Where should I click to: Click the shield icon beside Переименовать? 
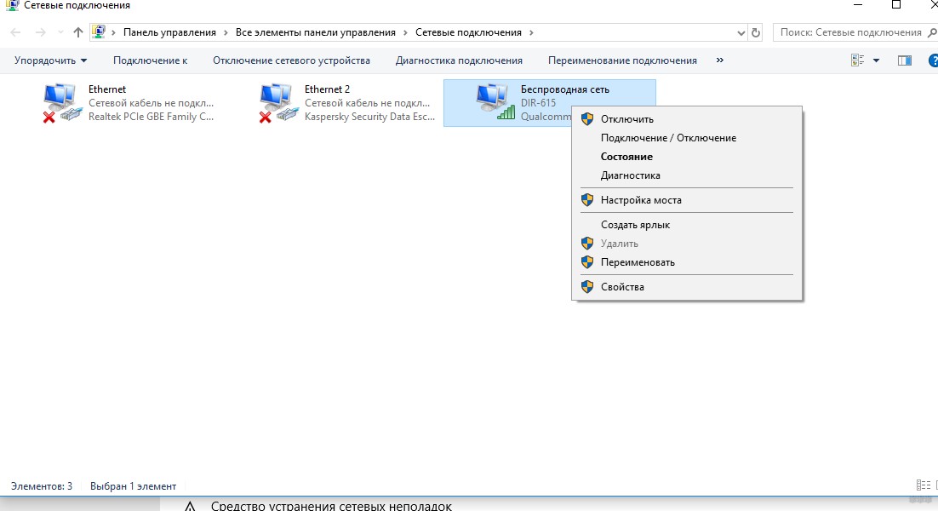coord(587,262)
